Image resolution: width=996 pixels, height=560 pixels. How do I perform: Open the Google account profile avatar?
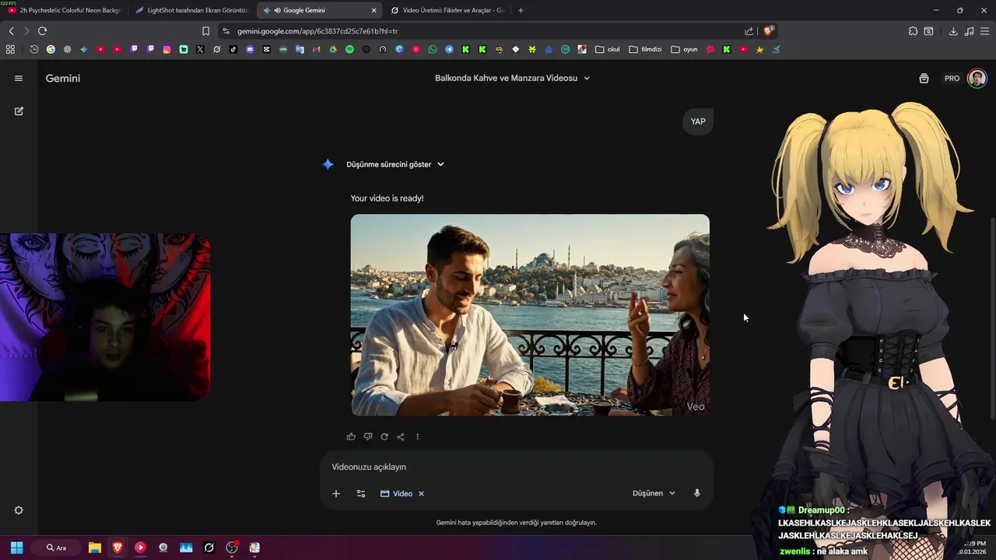click(x=977, y=79)
